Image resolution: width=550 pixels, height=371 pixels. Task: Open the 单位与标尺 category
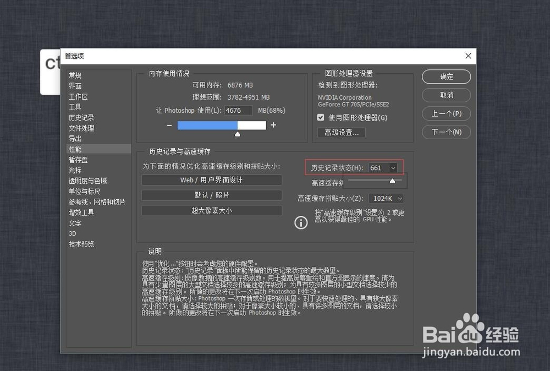(x=85, y=192)
